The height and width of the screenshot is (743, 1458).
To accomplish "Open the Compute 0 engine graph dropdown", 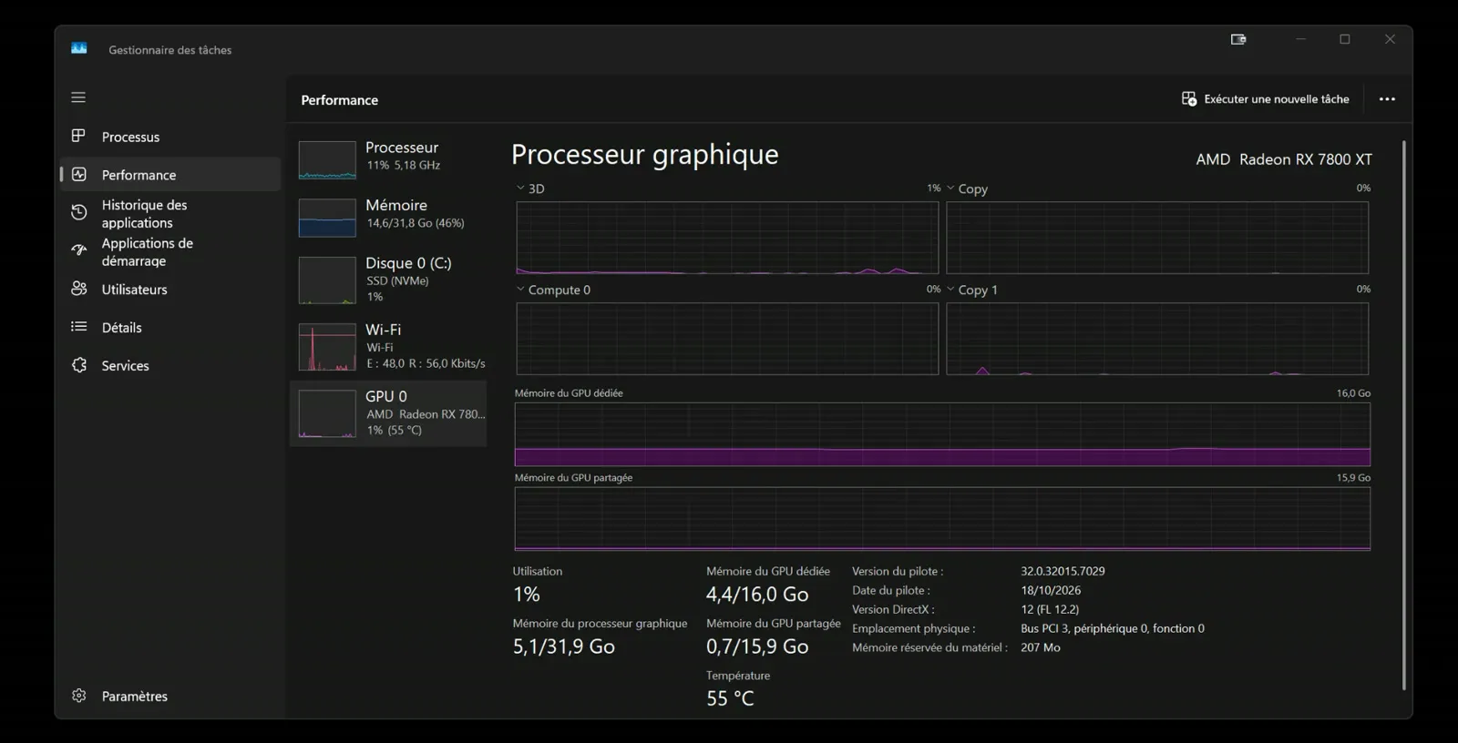I will (520, 289).
